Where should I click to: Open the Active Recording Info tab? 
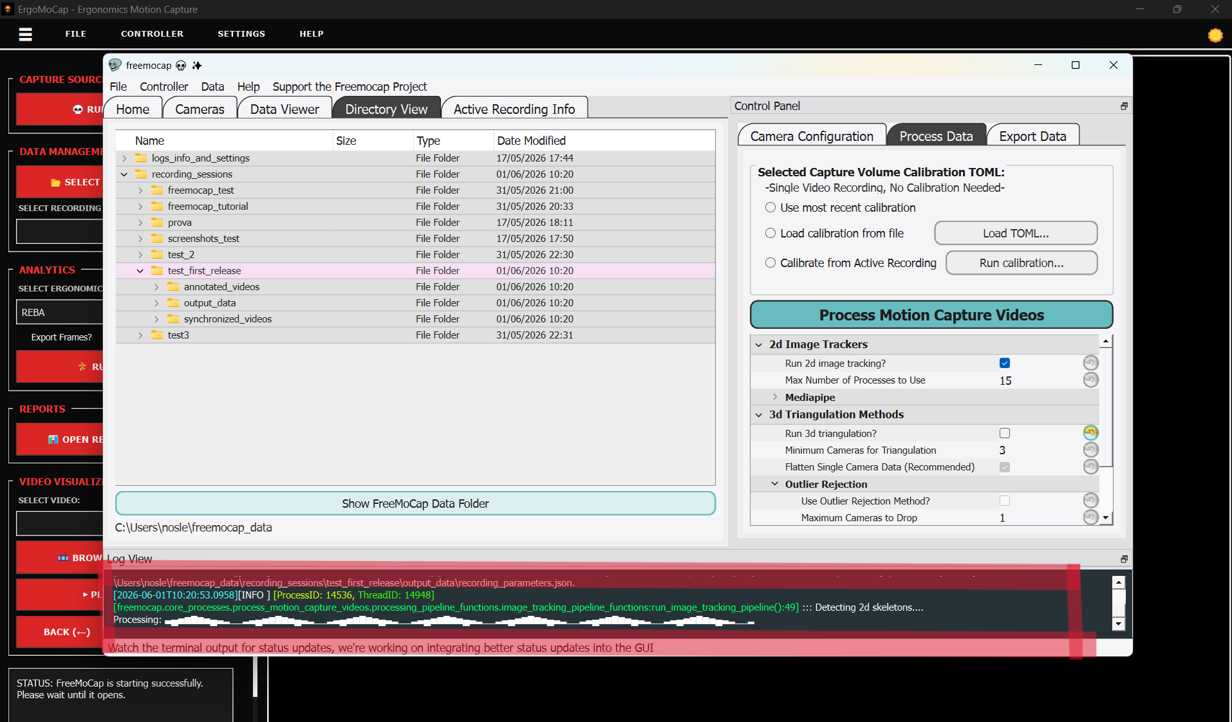coord(514,109)
